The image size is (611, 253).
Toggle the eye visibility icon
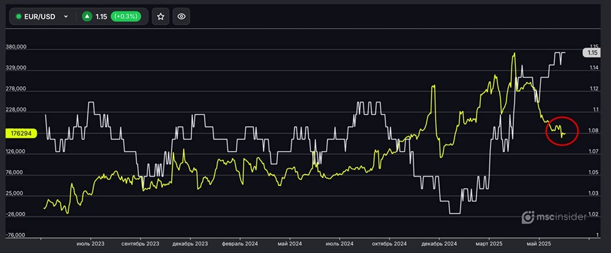181,16
